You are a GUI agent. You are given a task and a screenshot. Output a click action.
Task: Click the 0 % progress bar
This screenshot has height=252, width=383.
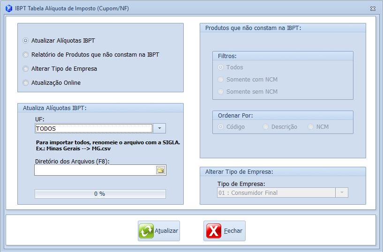click(x=100, y=194)
